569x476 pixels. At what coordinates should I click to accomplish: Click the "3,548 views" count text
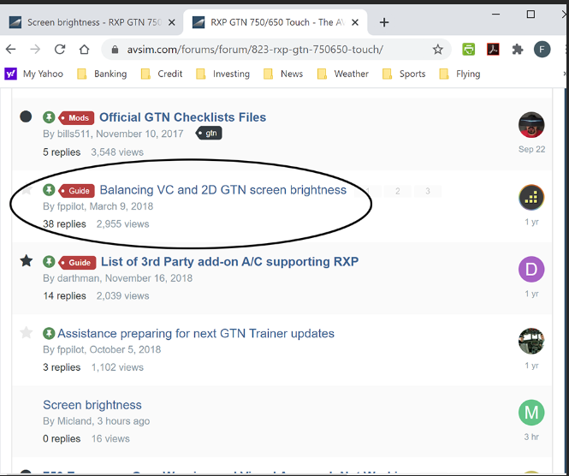point(117,152)
